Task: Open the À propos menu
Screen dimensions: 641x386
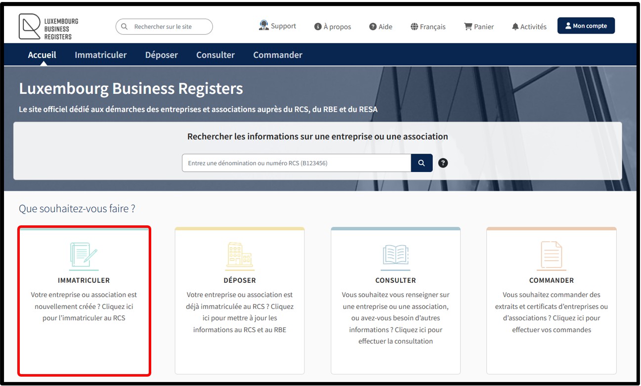Action: pos(333,27)
